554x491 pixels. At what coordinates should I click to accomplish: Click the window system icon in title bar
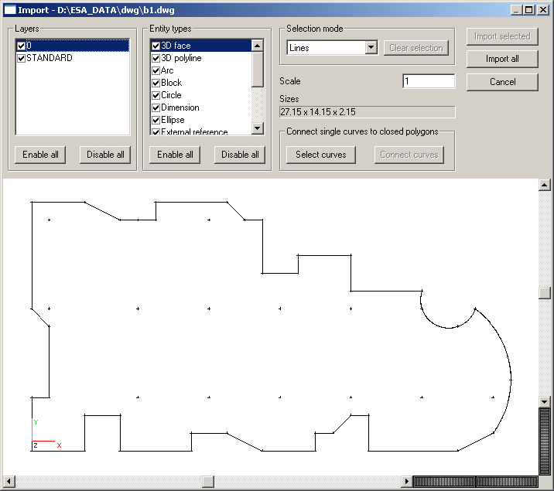click(x=10, y=10)
